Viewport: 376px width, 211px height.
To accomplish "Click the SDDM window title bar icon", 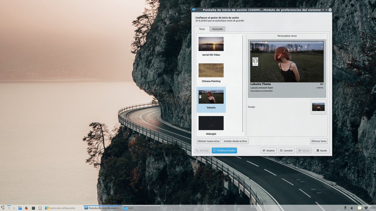I will 194,10.
